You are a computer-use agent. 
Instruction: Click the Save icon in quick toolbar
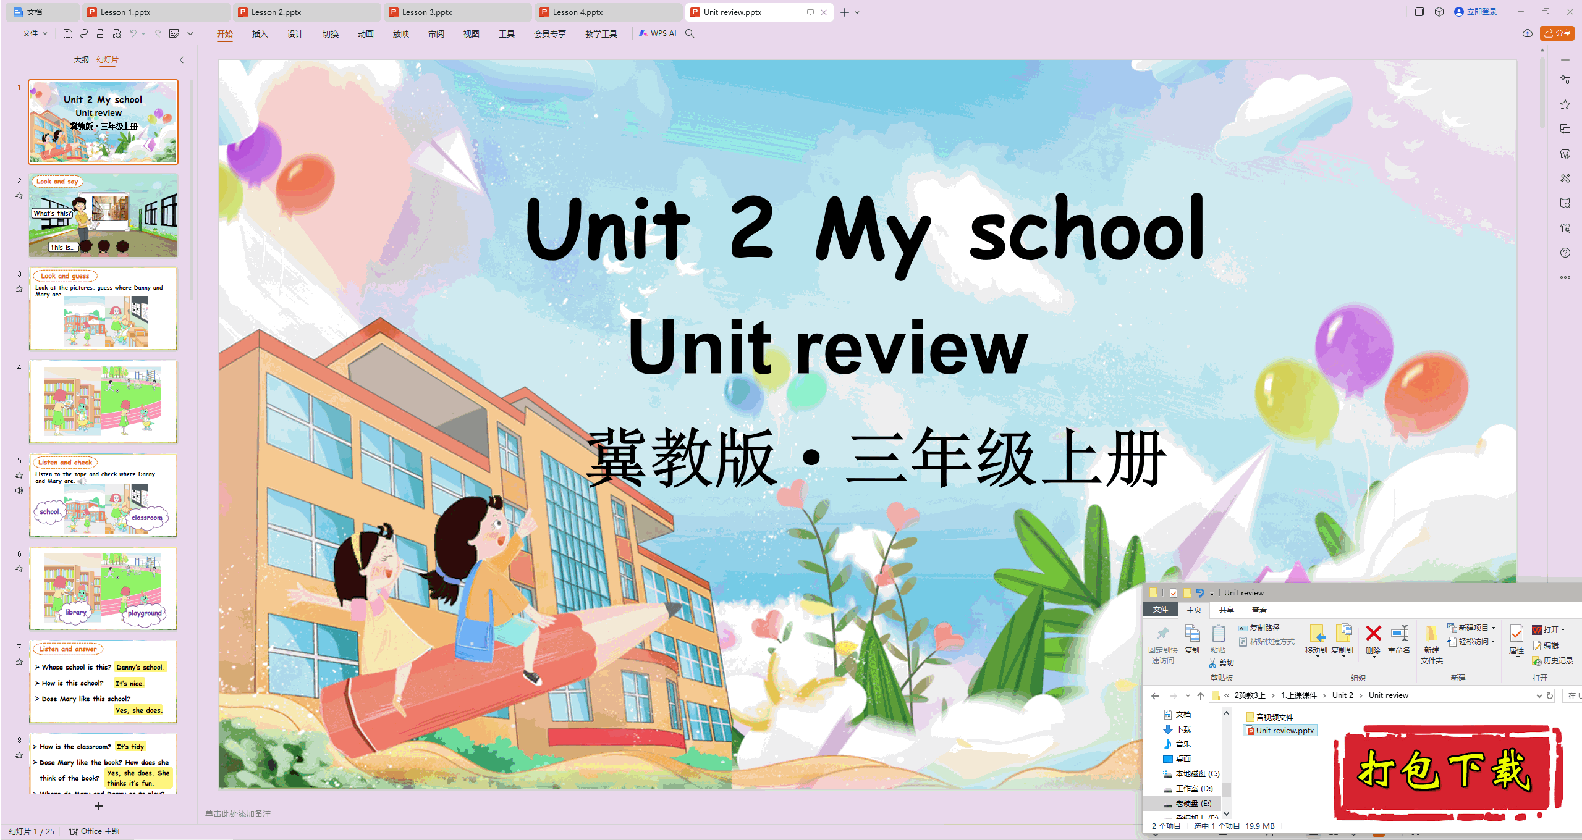point(68,33)
